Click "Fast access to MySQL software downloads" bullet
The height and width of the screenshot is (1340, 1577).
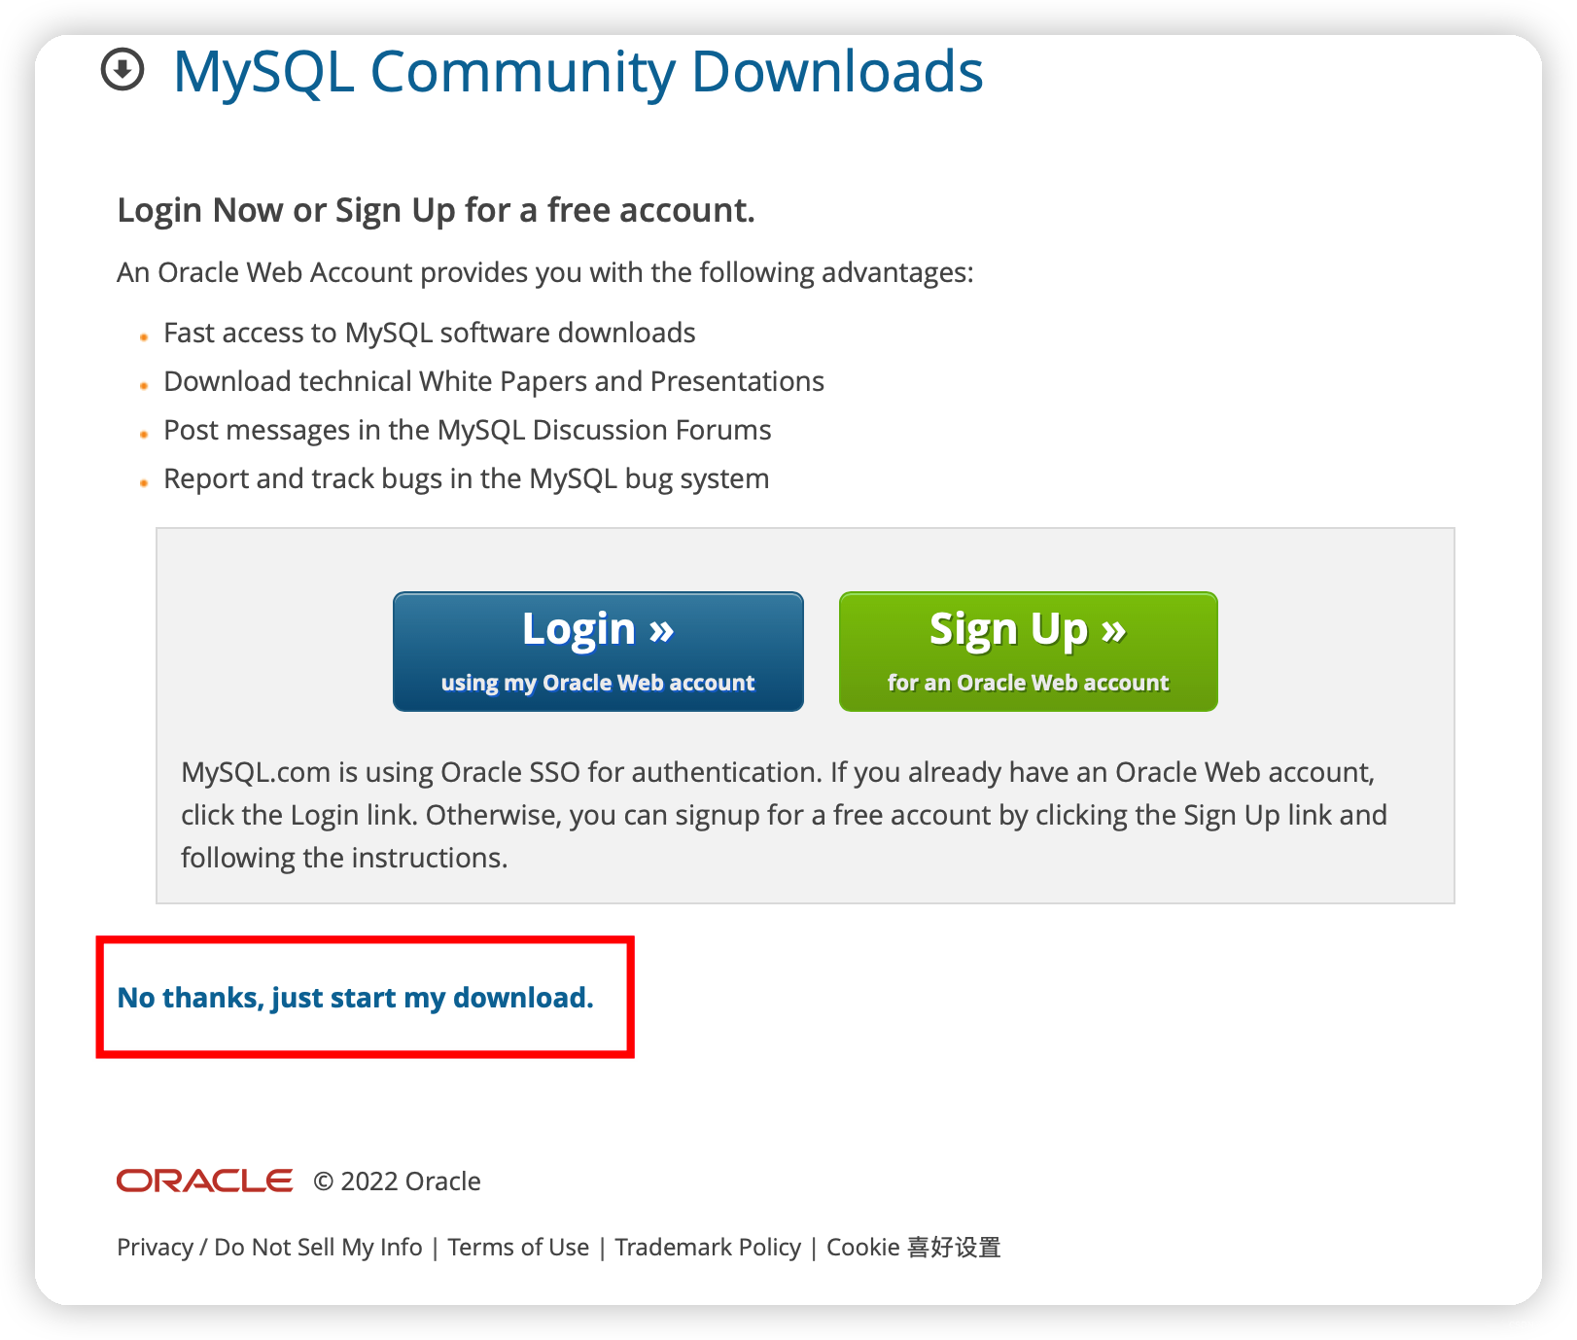point(430,333)
